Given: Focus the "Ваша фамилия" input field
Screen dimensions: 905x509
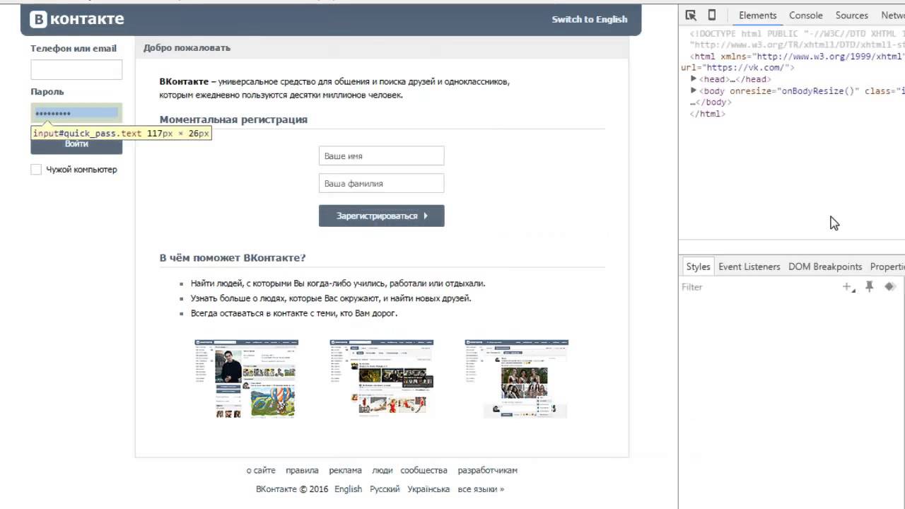Looking at the screenshot, I should (x=381, y=183).
